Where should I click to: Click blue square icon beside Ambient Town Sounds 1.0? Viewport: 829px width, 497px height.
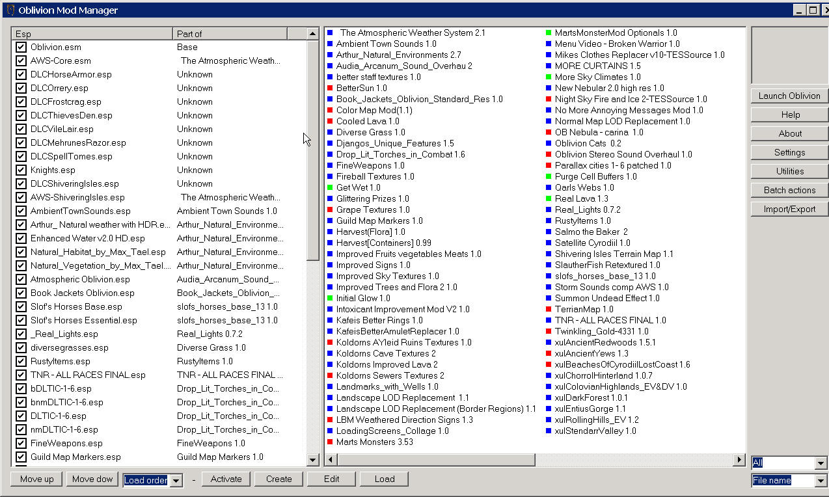click(330, 44)
